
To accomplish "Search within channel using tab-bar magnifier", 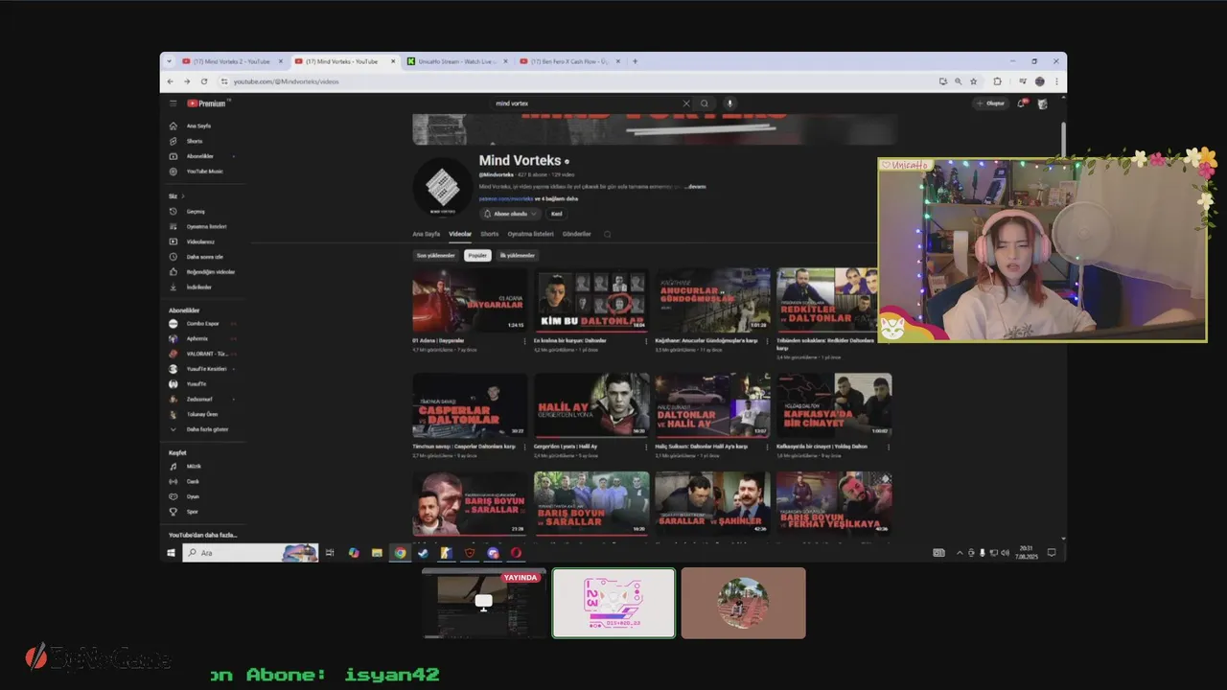I will click(x=607, y=234).
